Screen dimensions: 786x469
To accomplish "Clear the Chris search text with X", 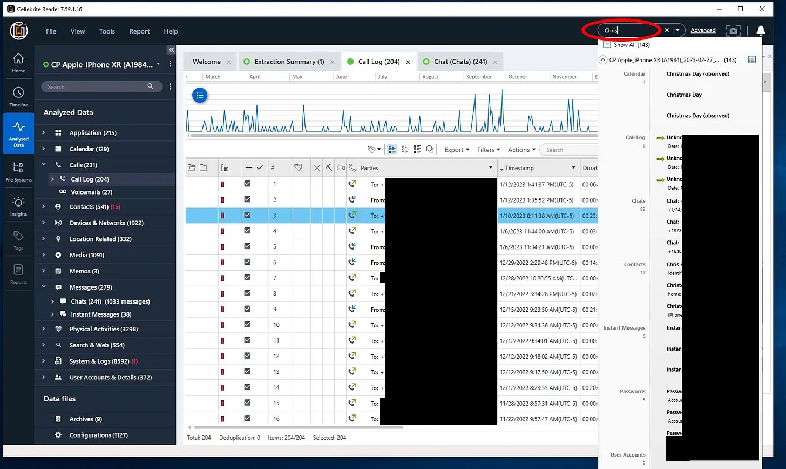I will coord(667,30).
